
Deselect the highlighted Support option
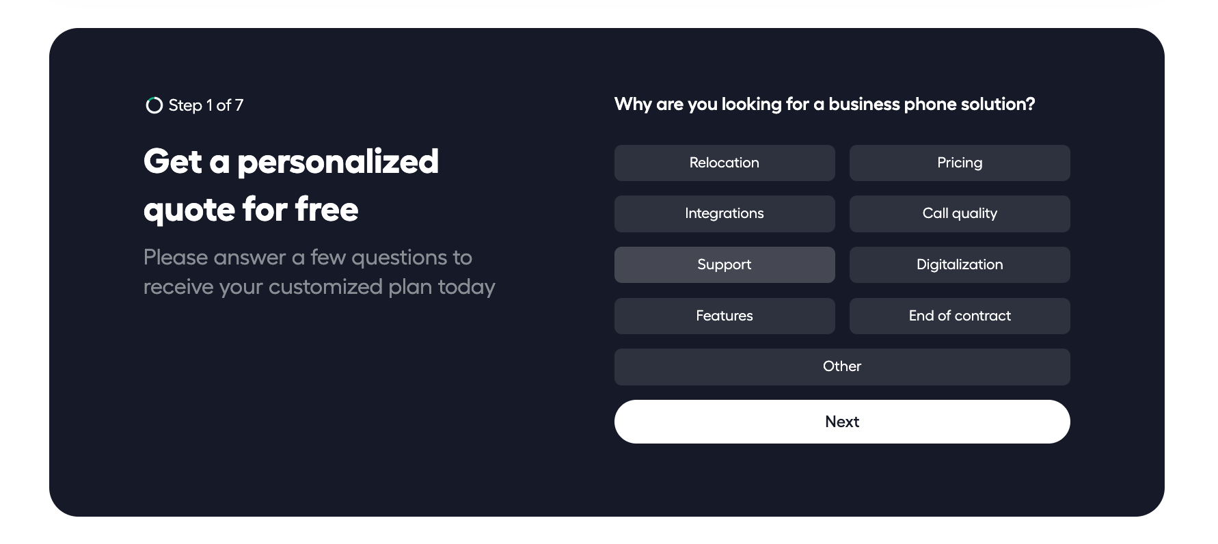724,264
